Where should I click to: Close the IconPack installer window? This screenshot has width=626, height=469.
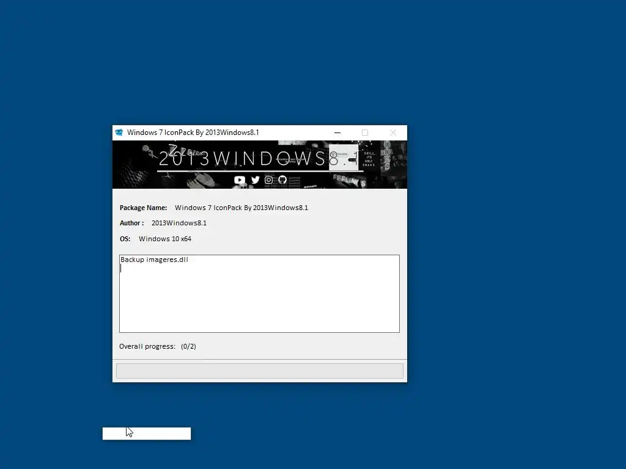coord(393,133)
